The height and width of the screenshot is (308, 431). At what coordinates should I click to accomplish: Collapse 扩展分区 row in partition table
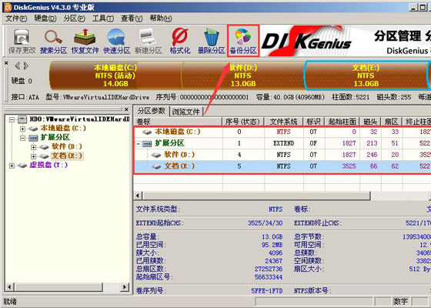(x=139, y=143)
